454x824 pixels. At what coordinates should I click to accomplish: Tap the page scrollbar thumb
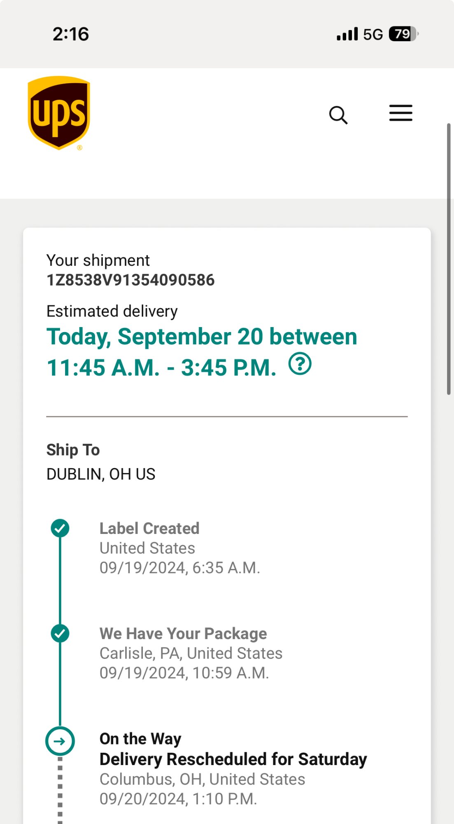pyautogui.click(x=449, y=259)
